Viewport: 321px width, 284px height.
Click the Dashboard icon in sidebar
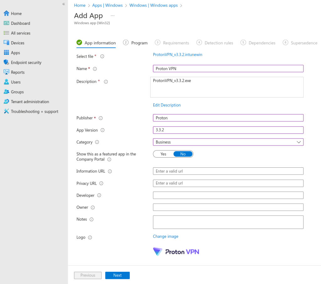point(6,23)
